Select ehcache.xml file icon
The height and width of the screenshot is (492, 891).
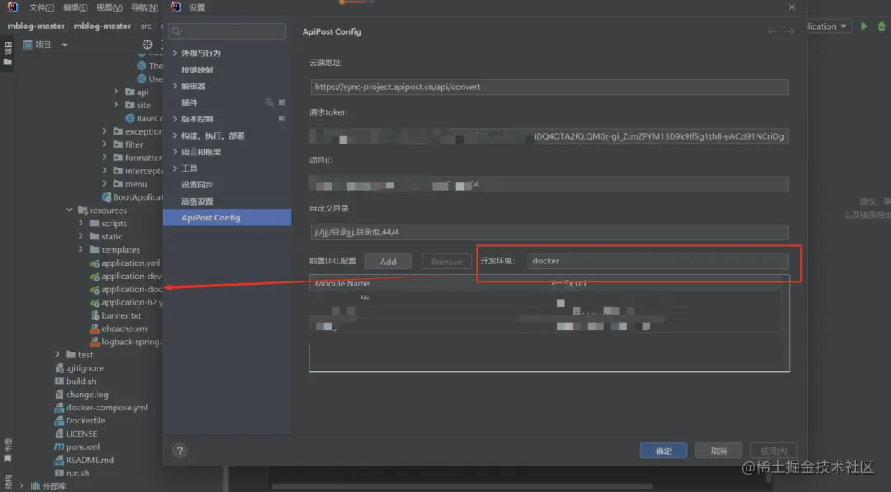[95, 329]
